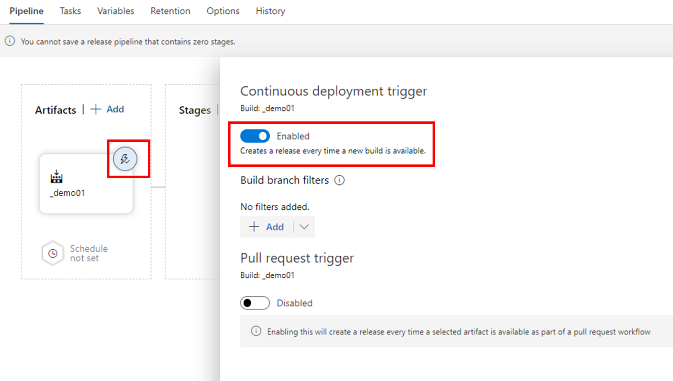This screenshot has width=673, height=381.
Task: Add a build branch filter
Action: pos(267,227)
